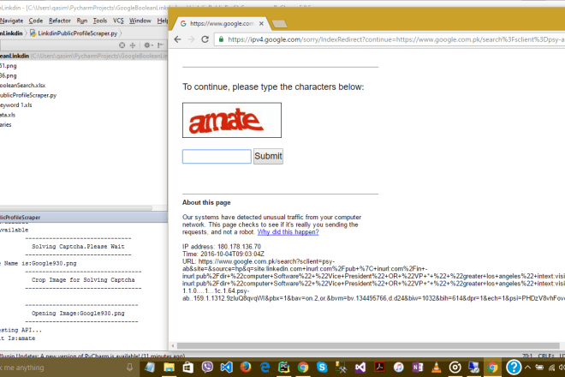Select the eyword 1.xls file
Viewport: 565px width, 377px height.
coord(16,105)
